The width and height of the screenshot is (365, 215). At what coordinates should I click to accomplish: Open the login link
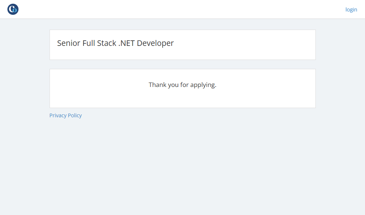click(351, 10)
